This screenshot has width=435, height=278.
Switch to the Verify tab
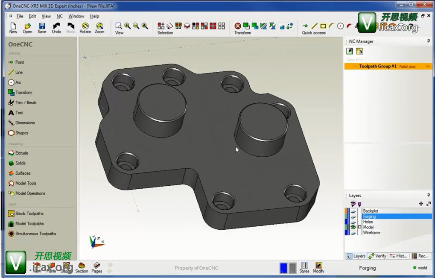point(377,256)
